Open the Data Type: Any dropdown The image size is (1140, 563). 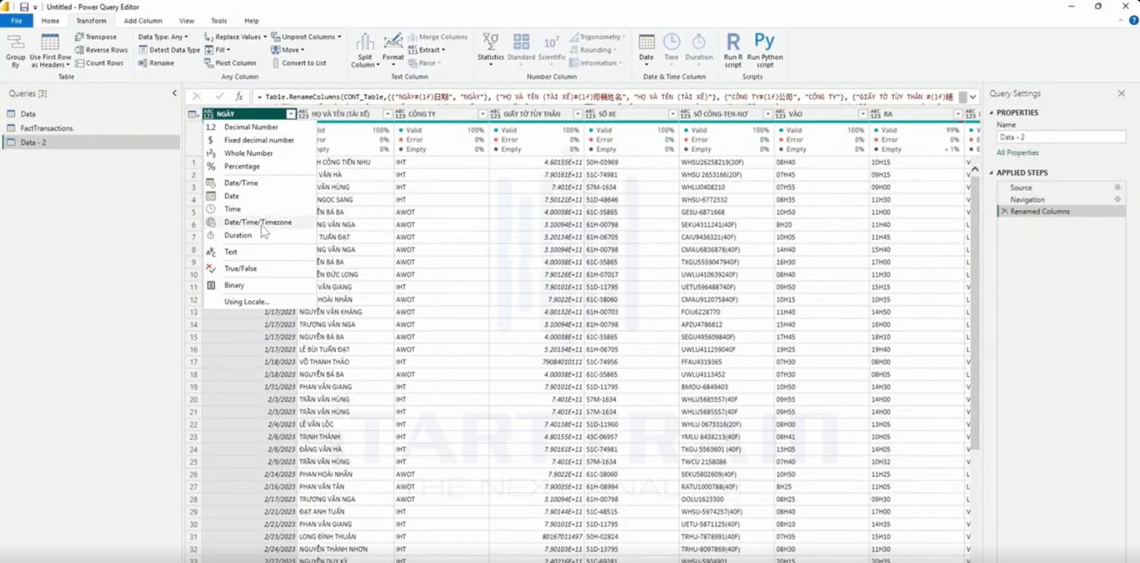click(x=163, y=36)
